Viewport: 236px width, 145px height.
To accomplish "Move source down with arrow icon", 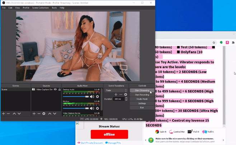I will [55, 114].
